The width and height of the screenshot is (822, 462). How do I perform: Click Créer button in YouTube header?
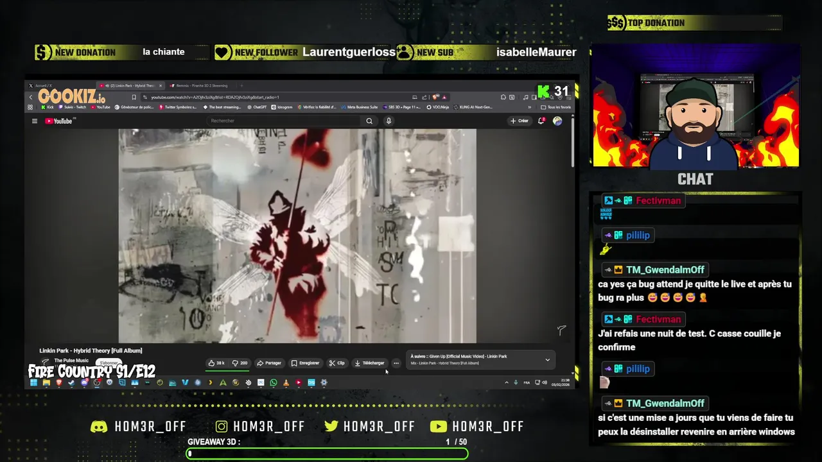pyautogui.click(x=519, y=121)
